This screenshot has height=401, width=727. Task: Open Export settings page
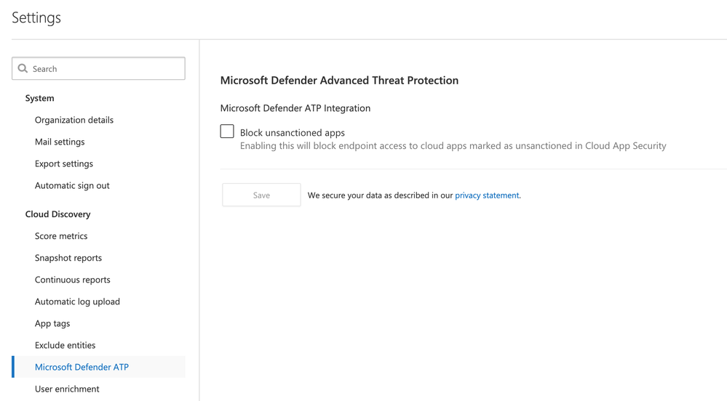pyautogui.click(x=64, y=163)
